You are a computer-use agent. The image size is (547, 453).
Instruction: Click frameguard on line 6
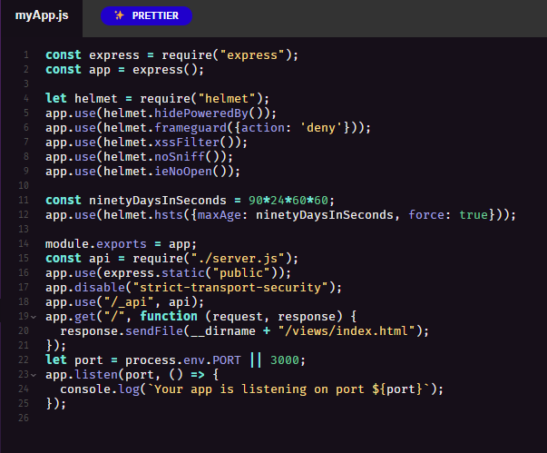coord(190,128)
